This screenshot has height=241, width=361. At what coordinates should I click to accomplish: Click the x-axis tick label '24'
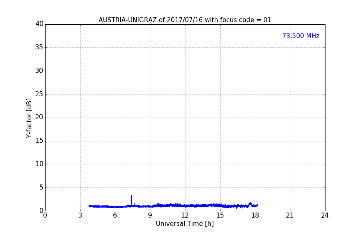pos(325,215)
